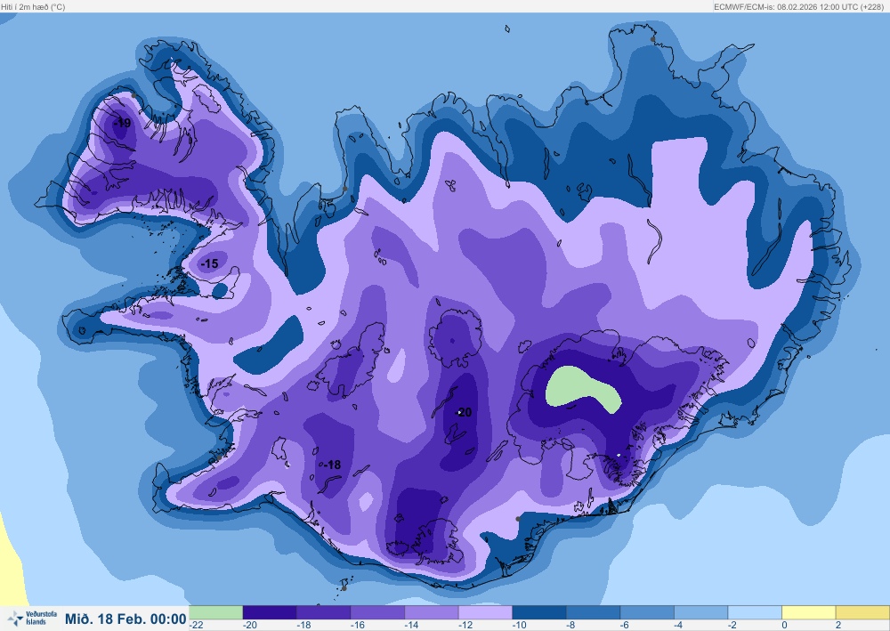Pick the legend swatch starting at -18
The height and width of the screenshot is (631, 890).
[x=324, y=612]
